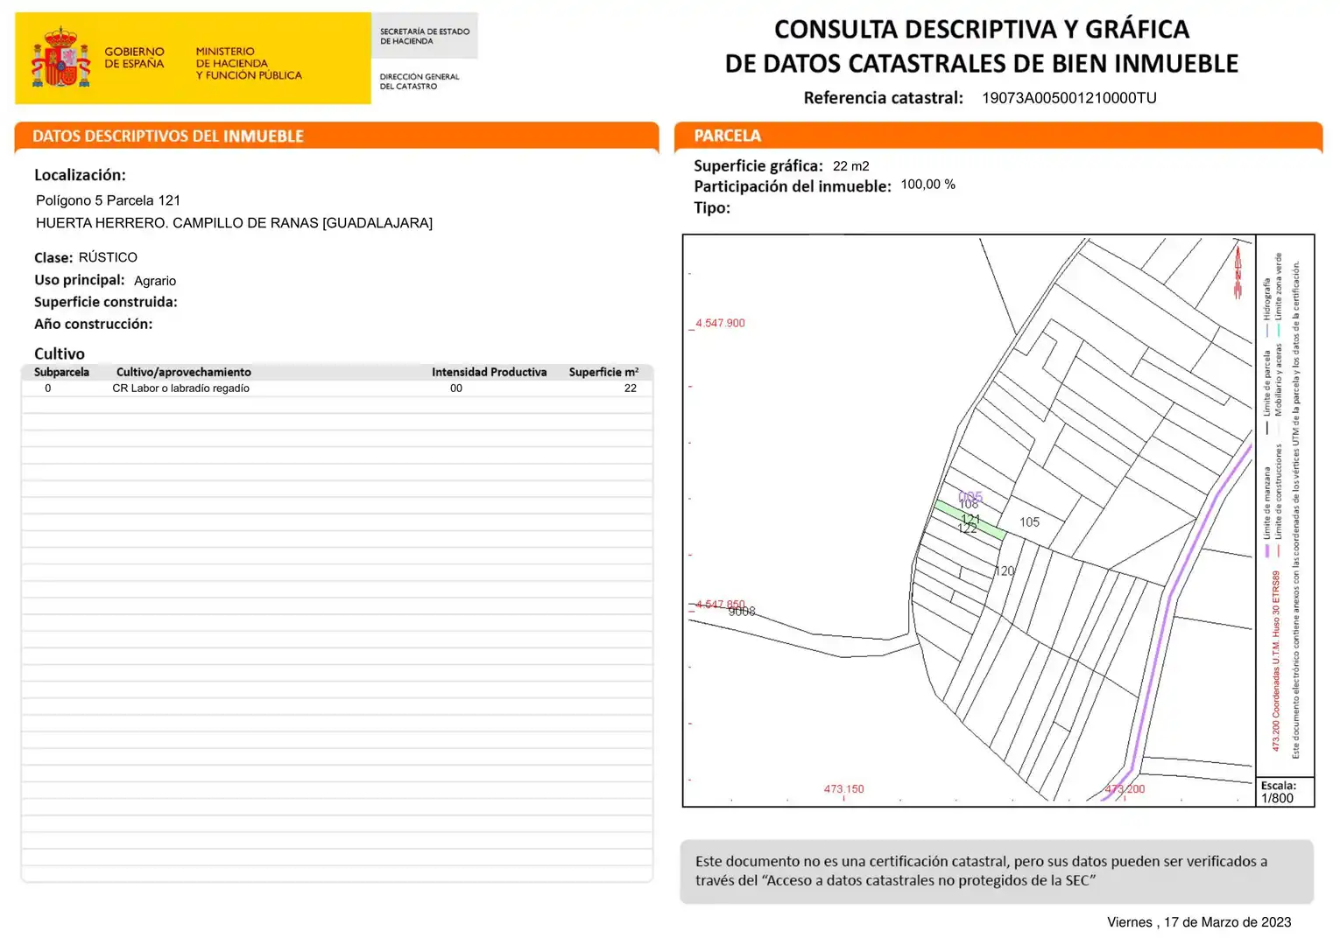Viewport: 1340px width, 945px height.
Task: Click the "Participación del inmueble:" label
Action: coord(793,186)
